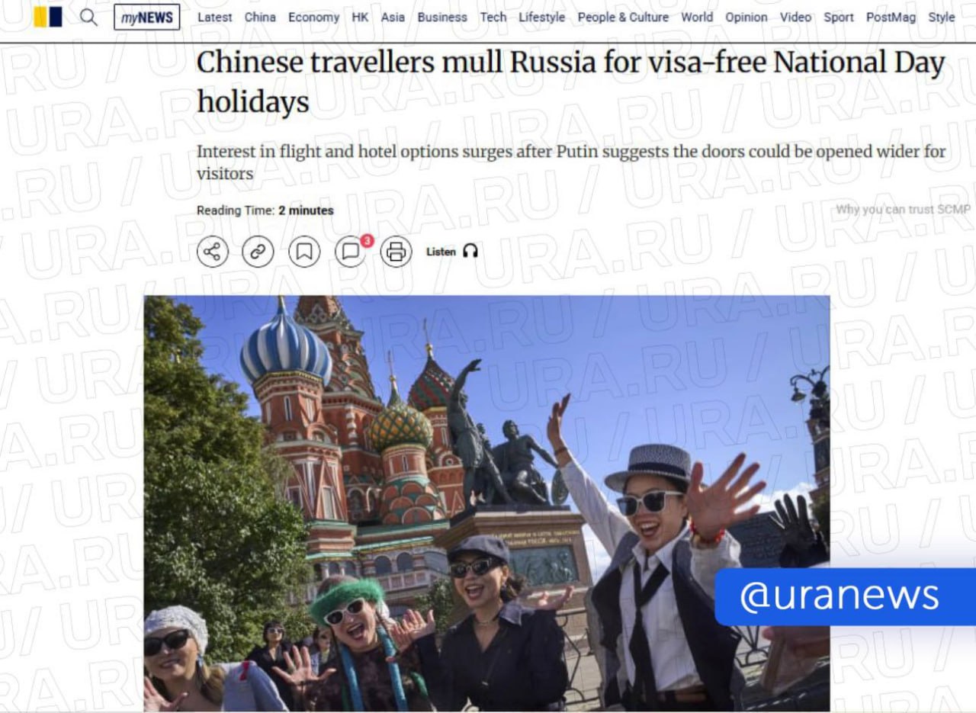Click the share article icon
The height and width of the screenshot is (713, 976).
click(213, 252)
